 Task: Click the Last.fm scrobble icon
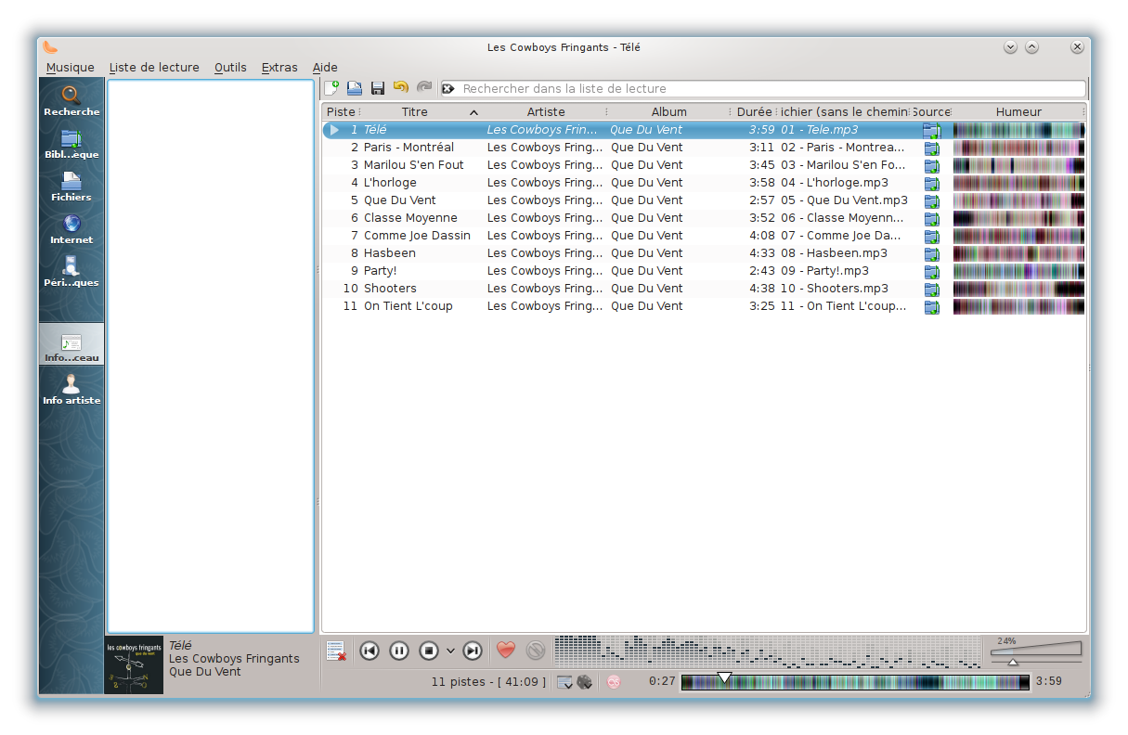[614, 682]
